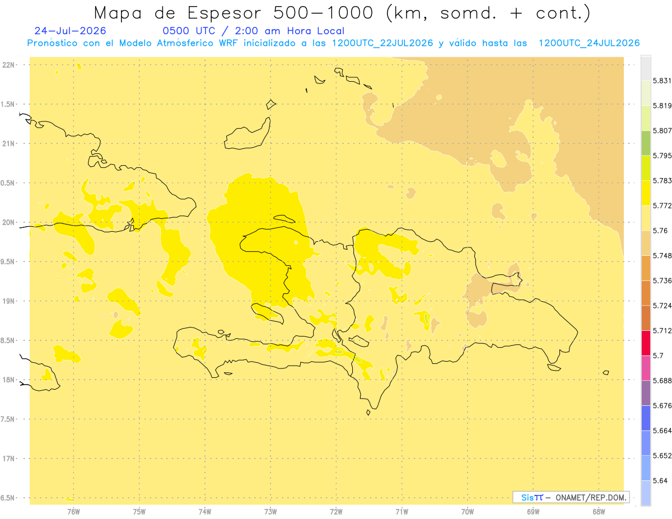Viewport: 672px width, 519px height.
Task: Click the colorbar value 5.748
Action: (x=662, y=256)
